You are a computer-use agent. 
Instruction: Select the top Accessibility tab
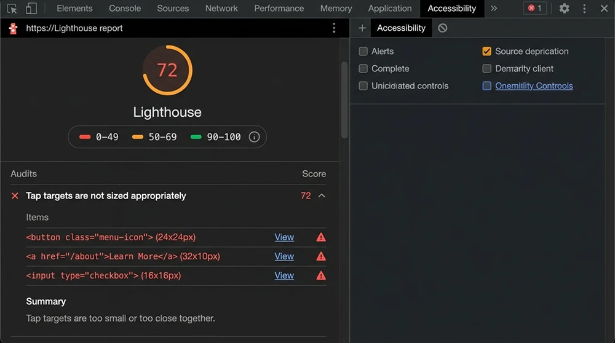point(452,8)
